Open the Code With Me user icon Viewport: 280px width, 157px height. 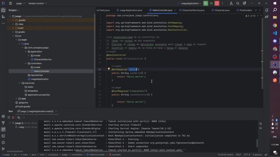231,3
